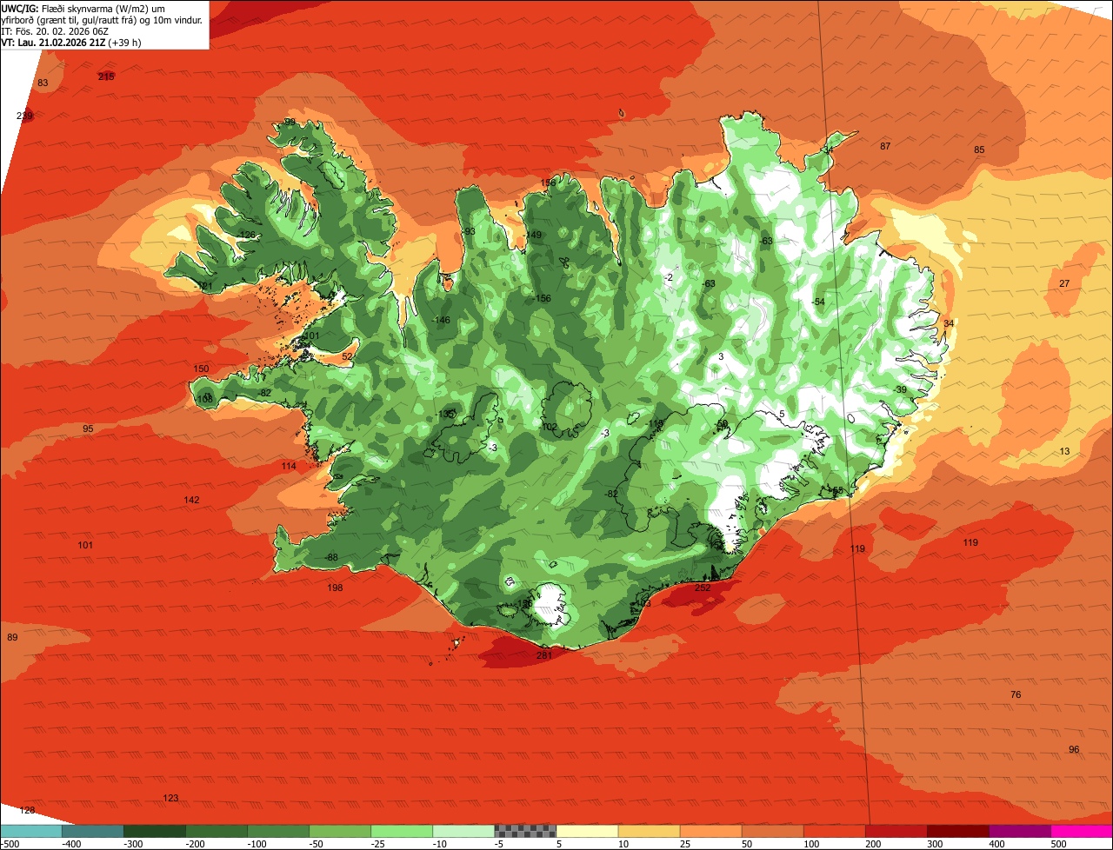Select the dark red legend swatch between 200 and 300
Screen dimensions: 1113x850
[896, 831]
